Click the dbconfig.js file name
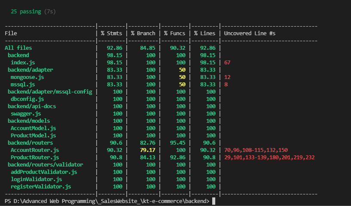This screenshot has width=351, height=206. pyautogui.click(x=27, y=99)
